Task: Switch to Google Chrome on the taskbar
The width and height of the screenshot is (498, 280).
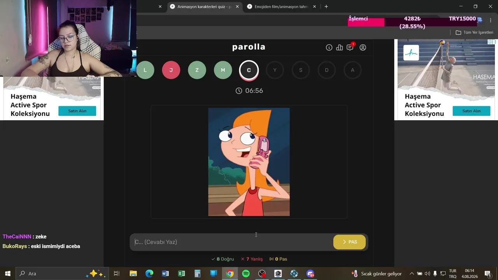Action: [x=230, y=273]
